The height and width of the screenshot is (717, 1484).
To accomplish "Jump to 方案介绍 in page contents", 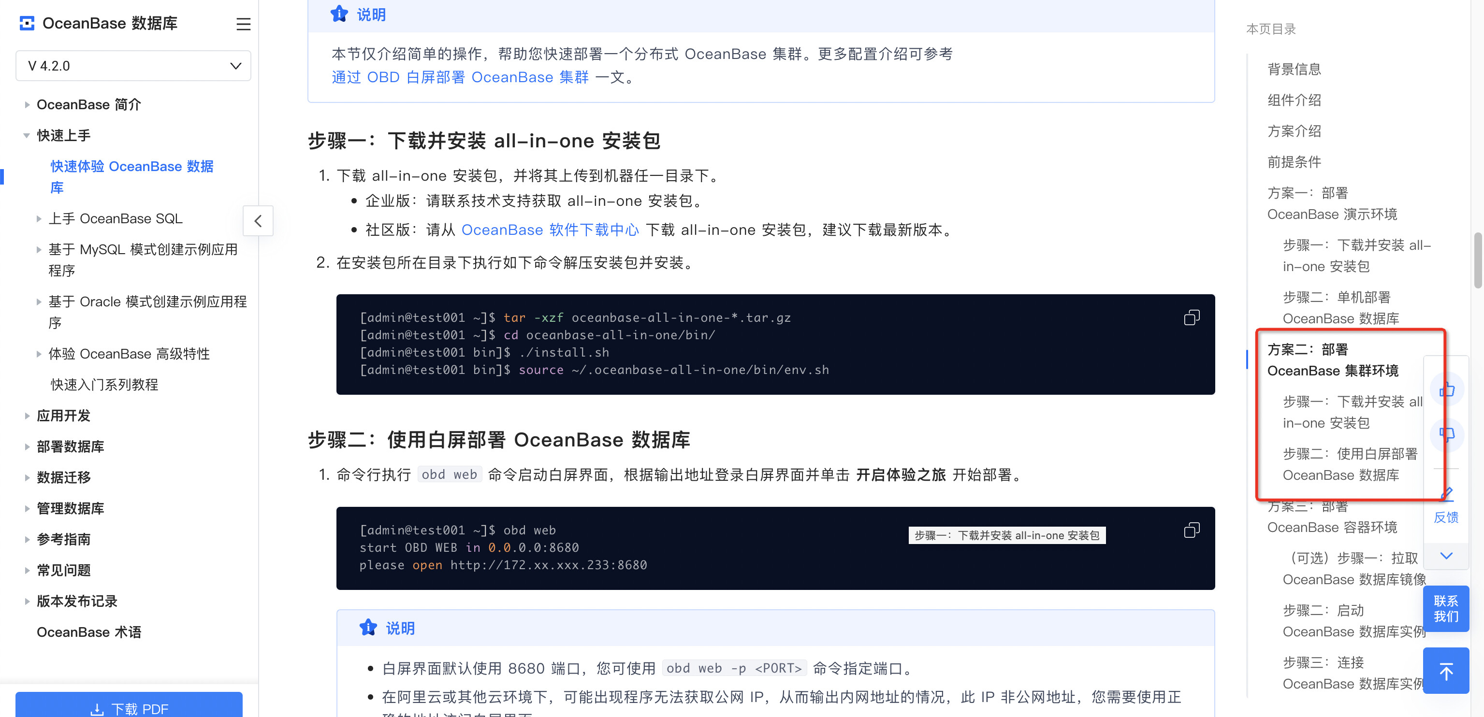I will (x=1294, y=131).
